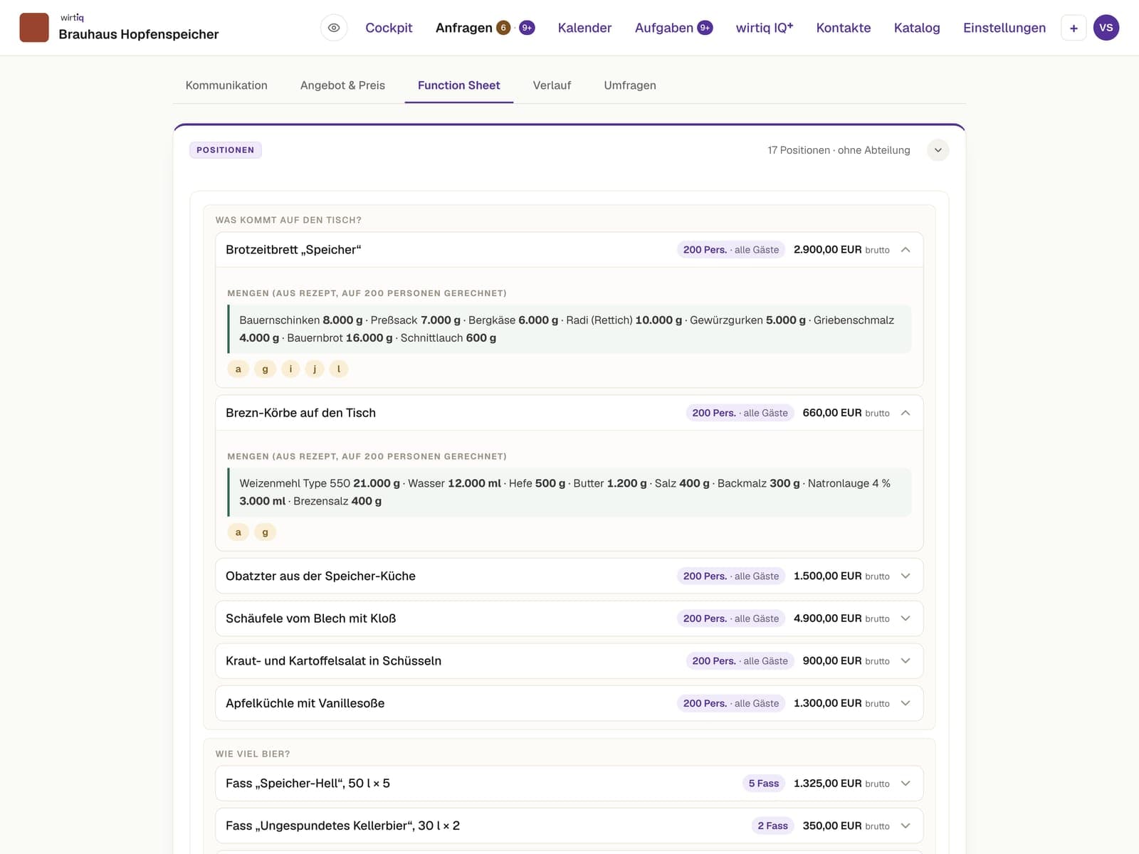The image size is (1139, 854).
Task: Click allergen badge 'g' under Brotzeitbrett
Action: click(266, 369)
